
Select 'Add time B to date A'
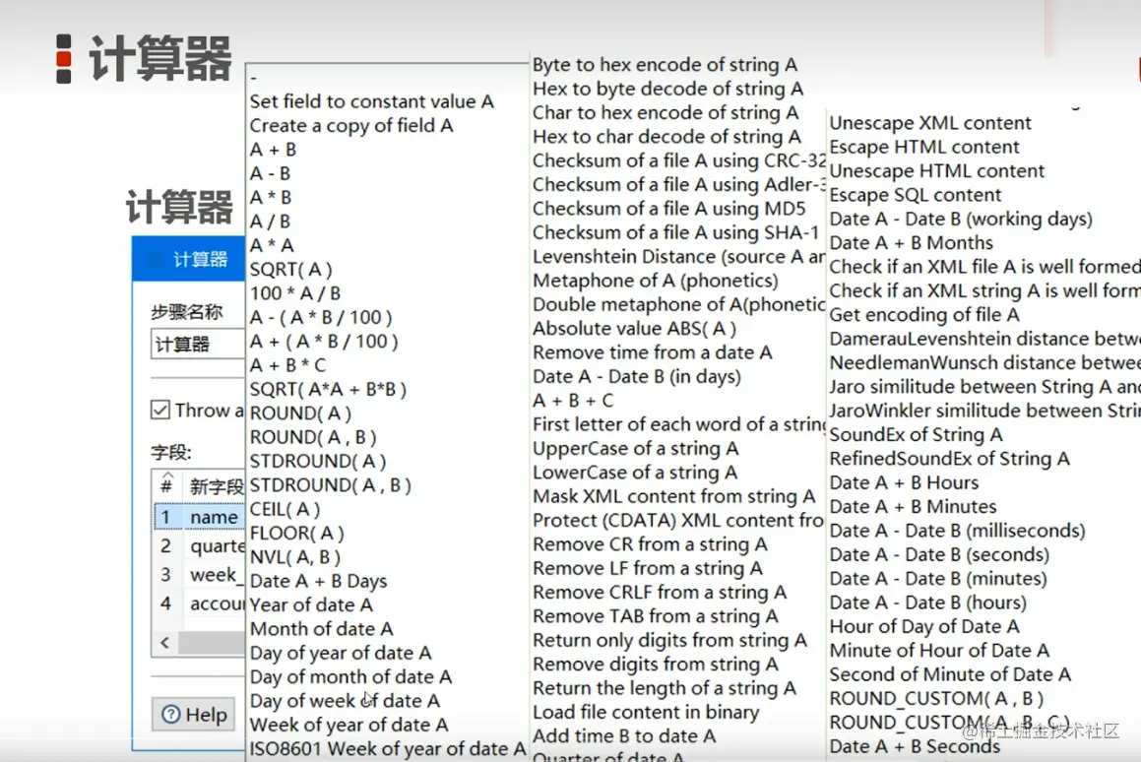point(624,735)
